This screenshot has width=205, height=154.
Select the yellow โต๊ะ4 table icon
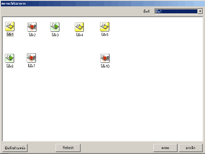point(79,27)
